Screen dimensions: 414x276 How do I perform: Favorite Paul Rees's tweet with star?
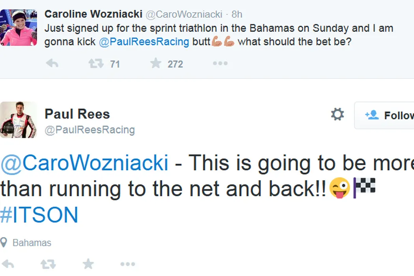88,264
